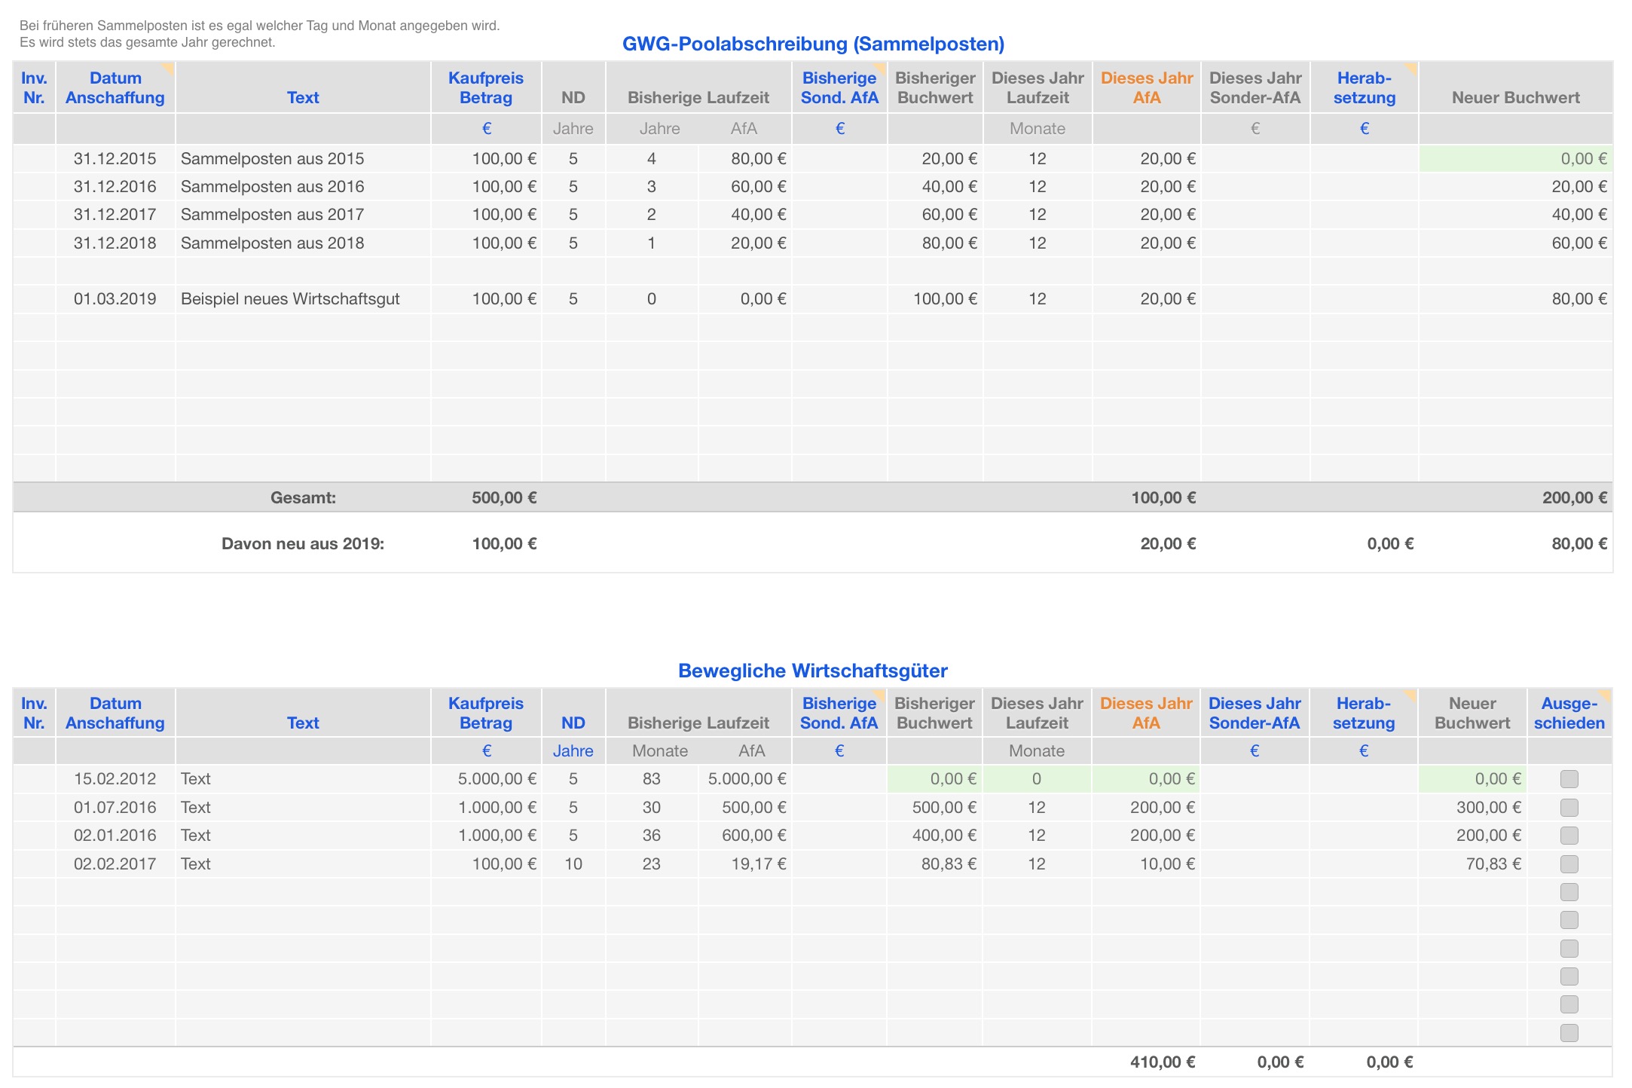Click comment marker on lower Herabsetzung header
Viewport: 1632px width, 1088px height.
tap(1410, 694)
